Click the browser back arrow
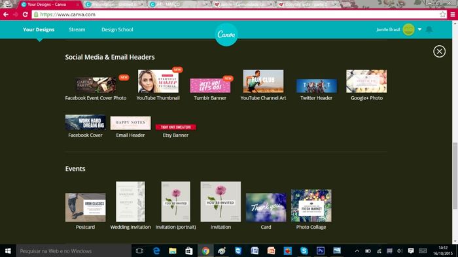Image resolution: width=458 pixels, height=257 pixels. pyautogui.click(x=6, y=14)
